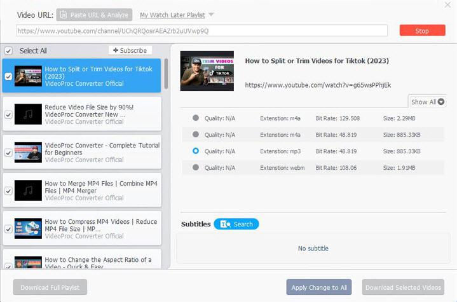The image size is (457, 302).
Task: Open the large preview thumbnail of the Tiktok video
Action: tap(207, 71)
